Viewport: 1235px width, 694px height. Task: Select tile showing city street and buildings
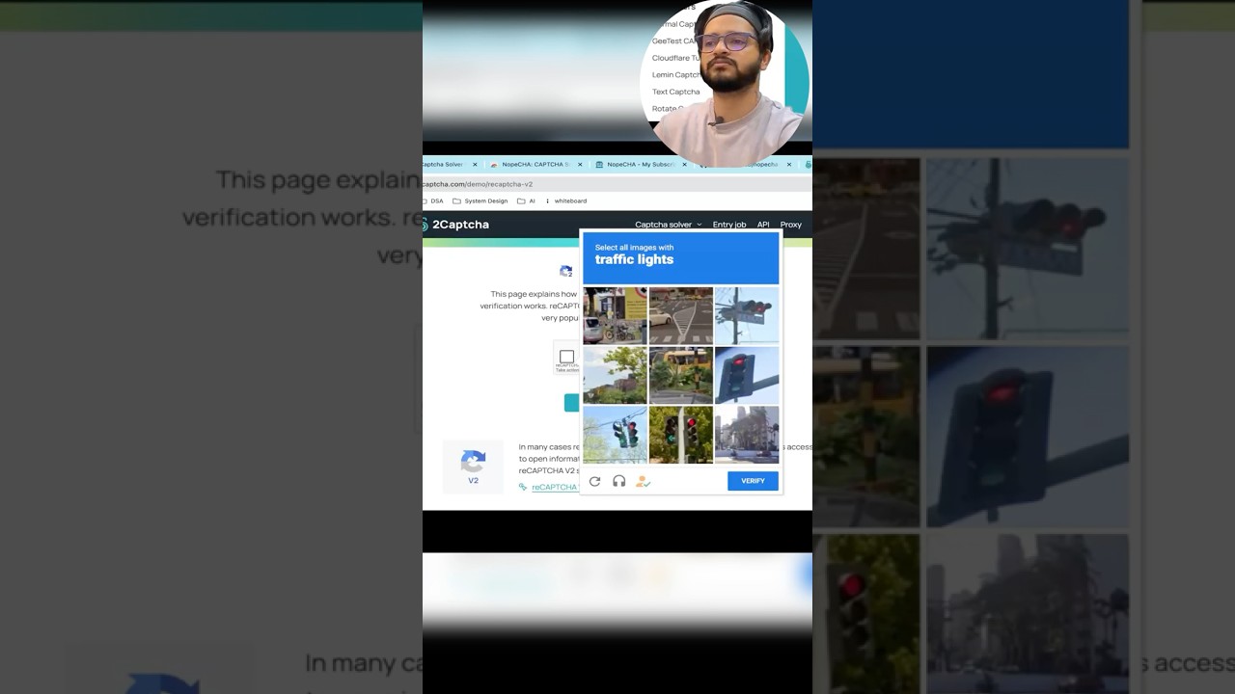tap(747, 435)
